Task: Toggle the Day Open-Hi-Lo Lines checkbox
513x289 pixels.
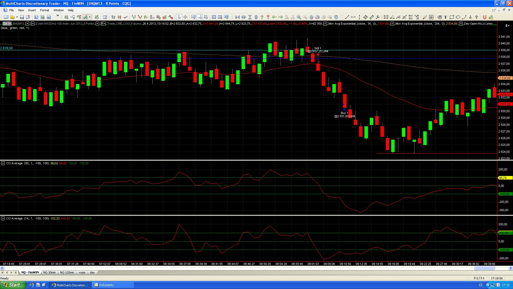Action: [461, 24]
